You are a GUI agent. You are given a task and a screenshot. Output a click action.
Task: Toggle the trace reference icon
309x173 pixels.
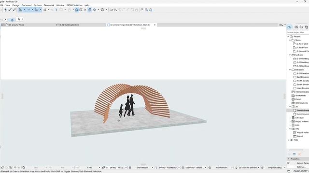[76, 10]
